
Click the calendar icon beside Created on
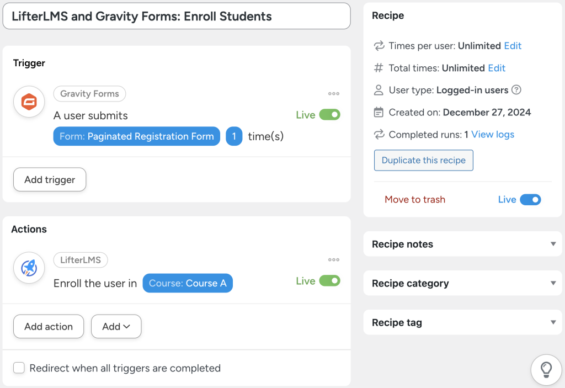coord(379,112)
